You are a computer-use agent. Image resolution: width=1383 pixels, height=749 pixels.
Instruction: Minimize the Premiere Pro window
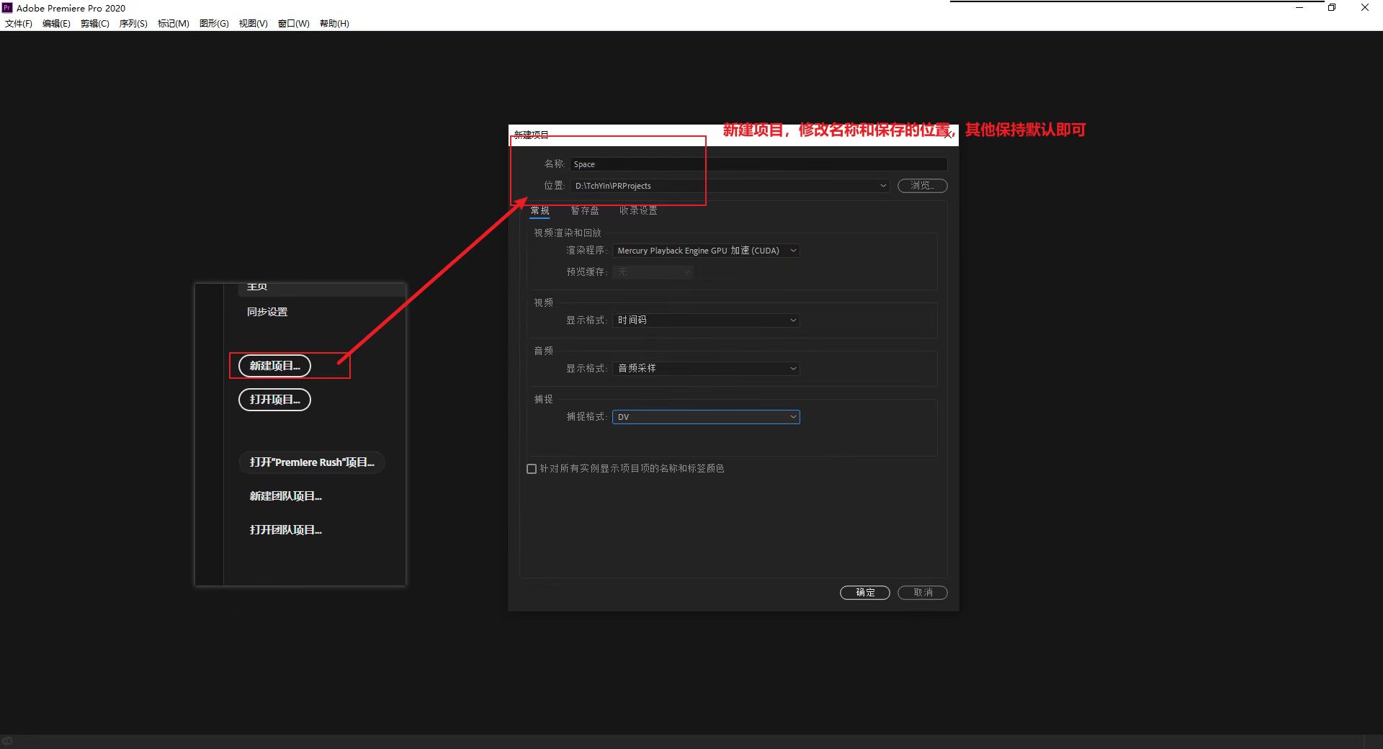(1299, 8)
